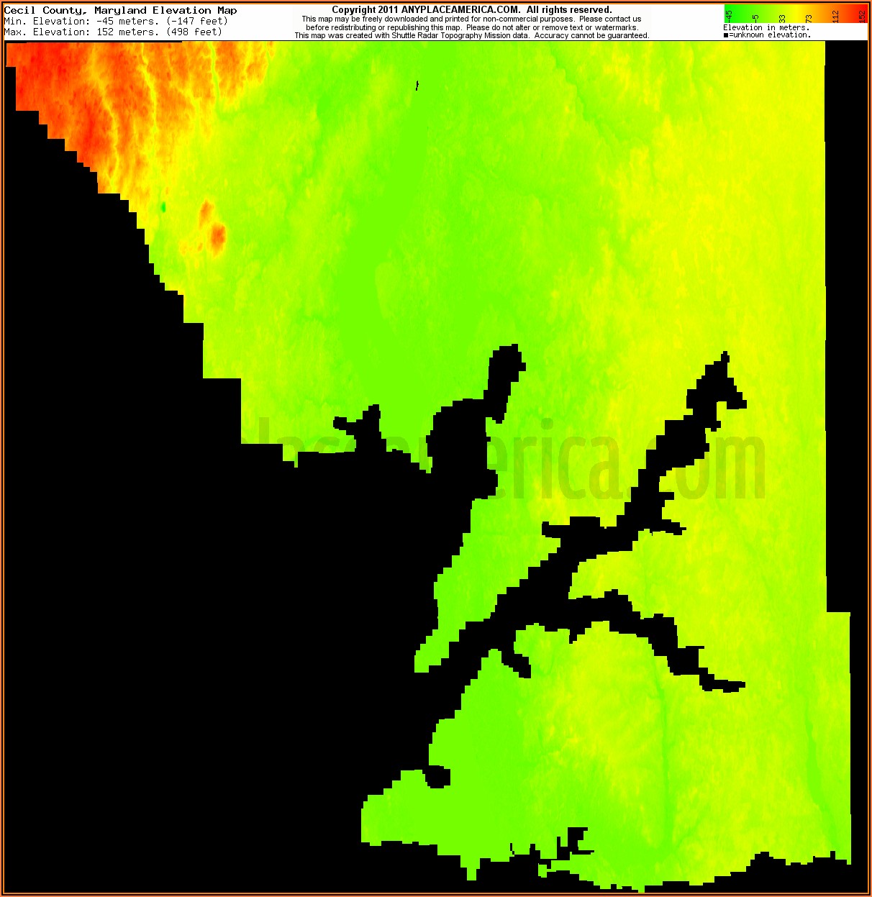
Task: Click the 152 label on elevation scale
Action: [862, 15]
